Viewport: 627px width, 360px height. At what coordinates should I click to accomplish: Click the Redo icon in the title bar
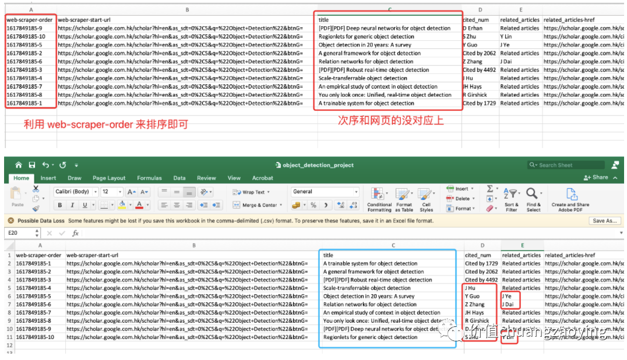click(63, 165)
